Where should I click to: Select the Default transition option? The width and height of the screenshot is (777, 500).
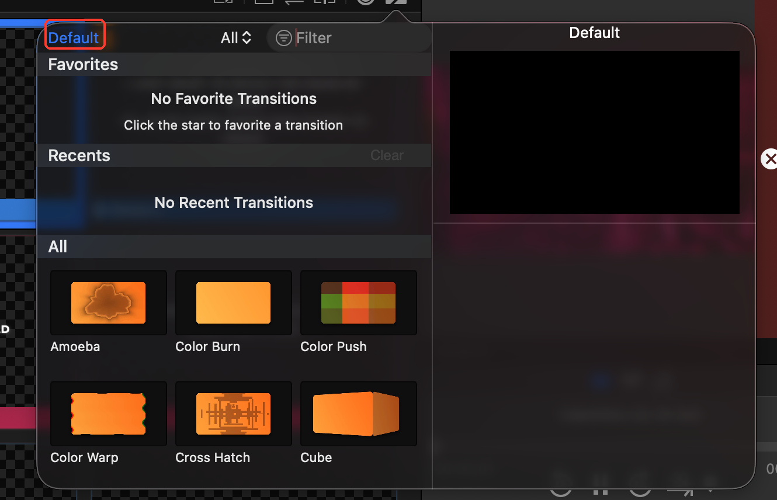pos(74,38)
